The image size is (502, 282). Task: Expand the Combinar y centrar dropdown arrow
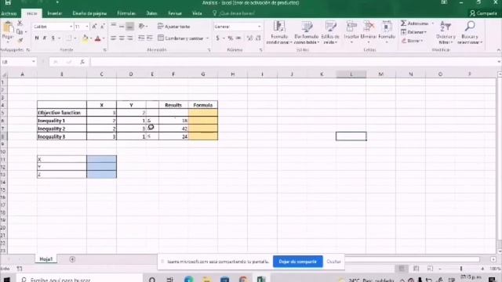(x=207, y=38)
